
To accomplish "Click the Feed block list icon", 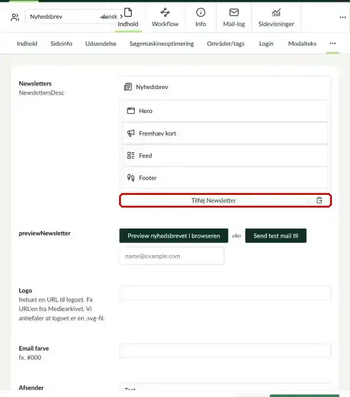I will click(131, 155).
